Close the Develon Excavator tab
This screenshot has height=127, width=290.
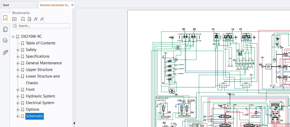(x=72, y=5)
